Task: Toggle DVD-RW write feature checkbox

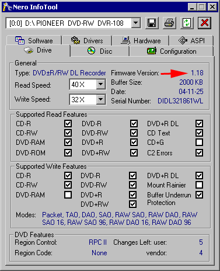Action: click(x=132, y=185)
